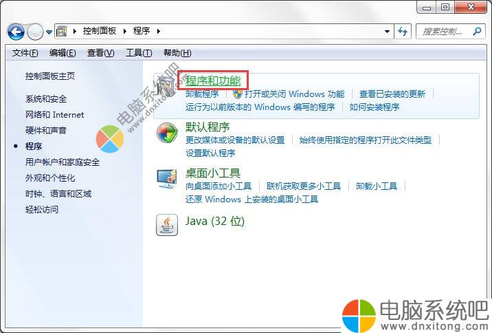Click the control panel icon in address bar
Image resolution: width=492 pixels, height=333 pixels.
point(62,31)
